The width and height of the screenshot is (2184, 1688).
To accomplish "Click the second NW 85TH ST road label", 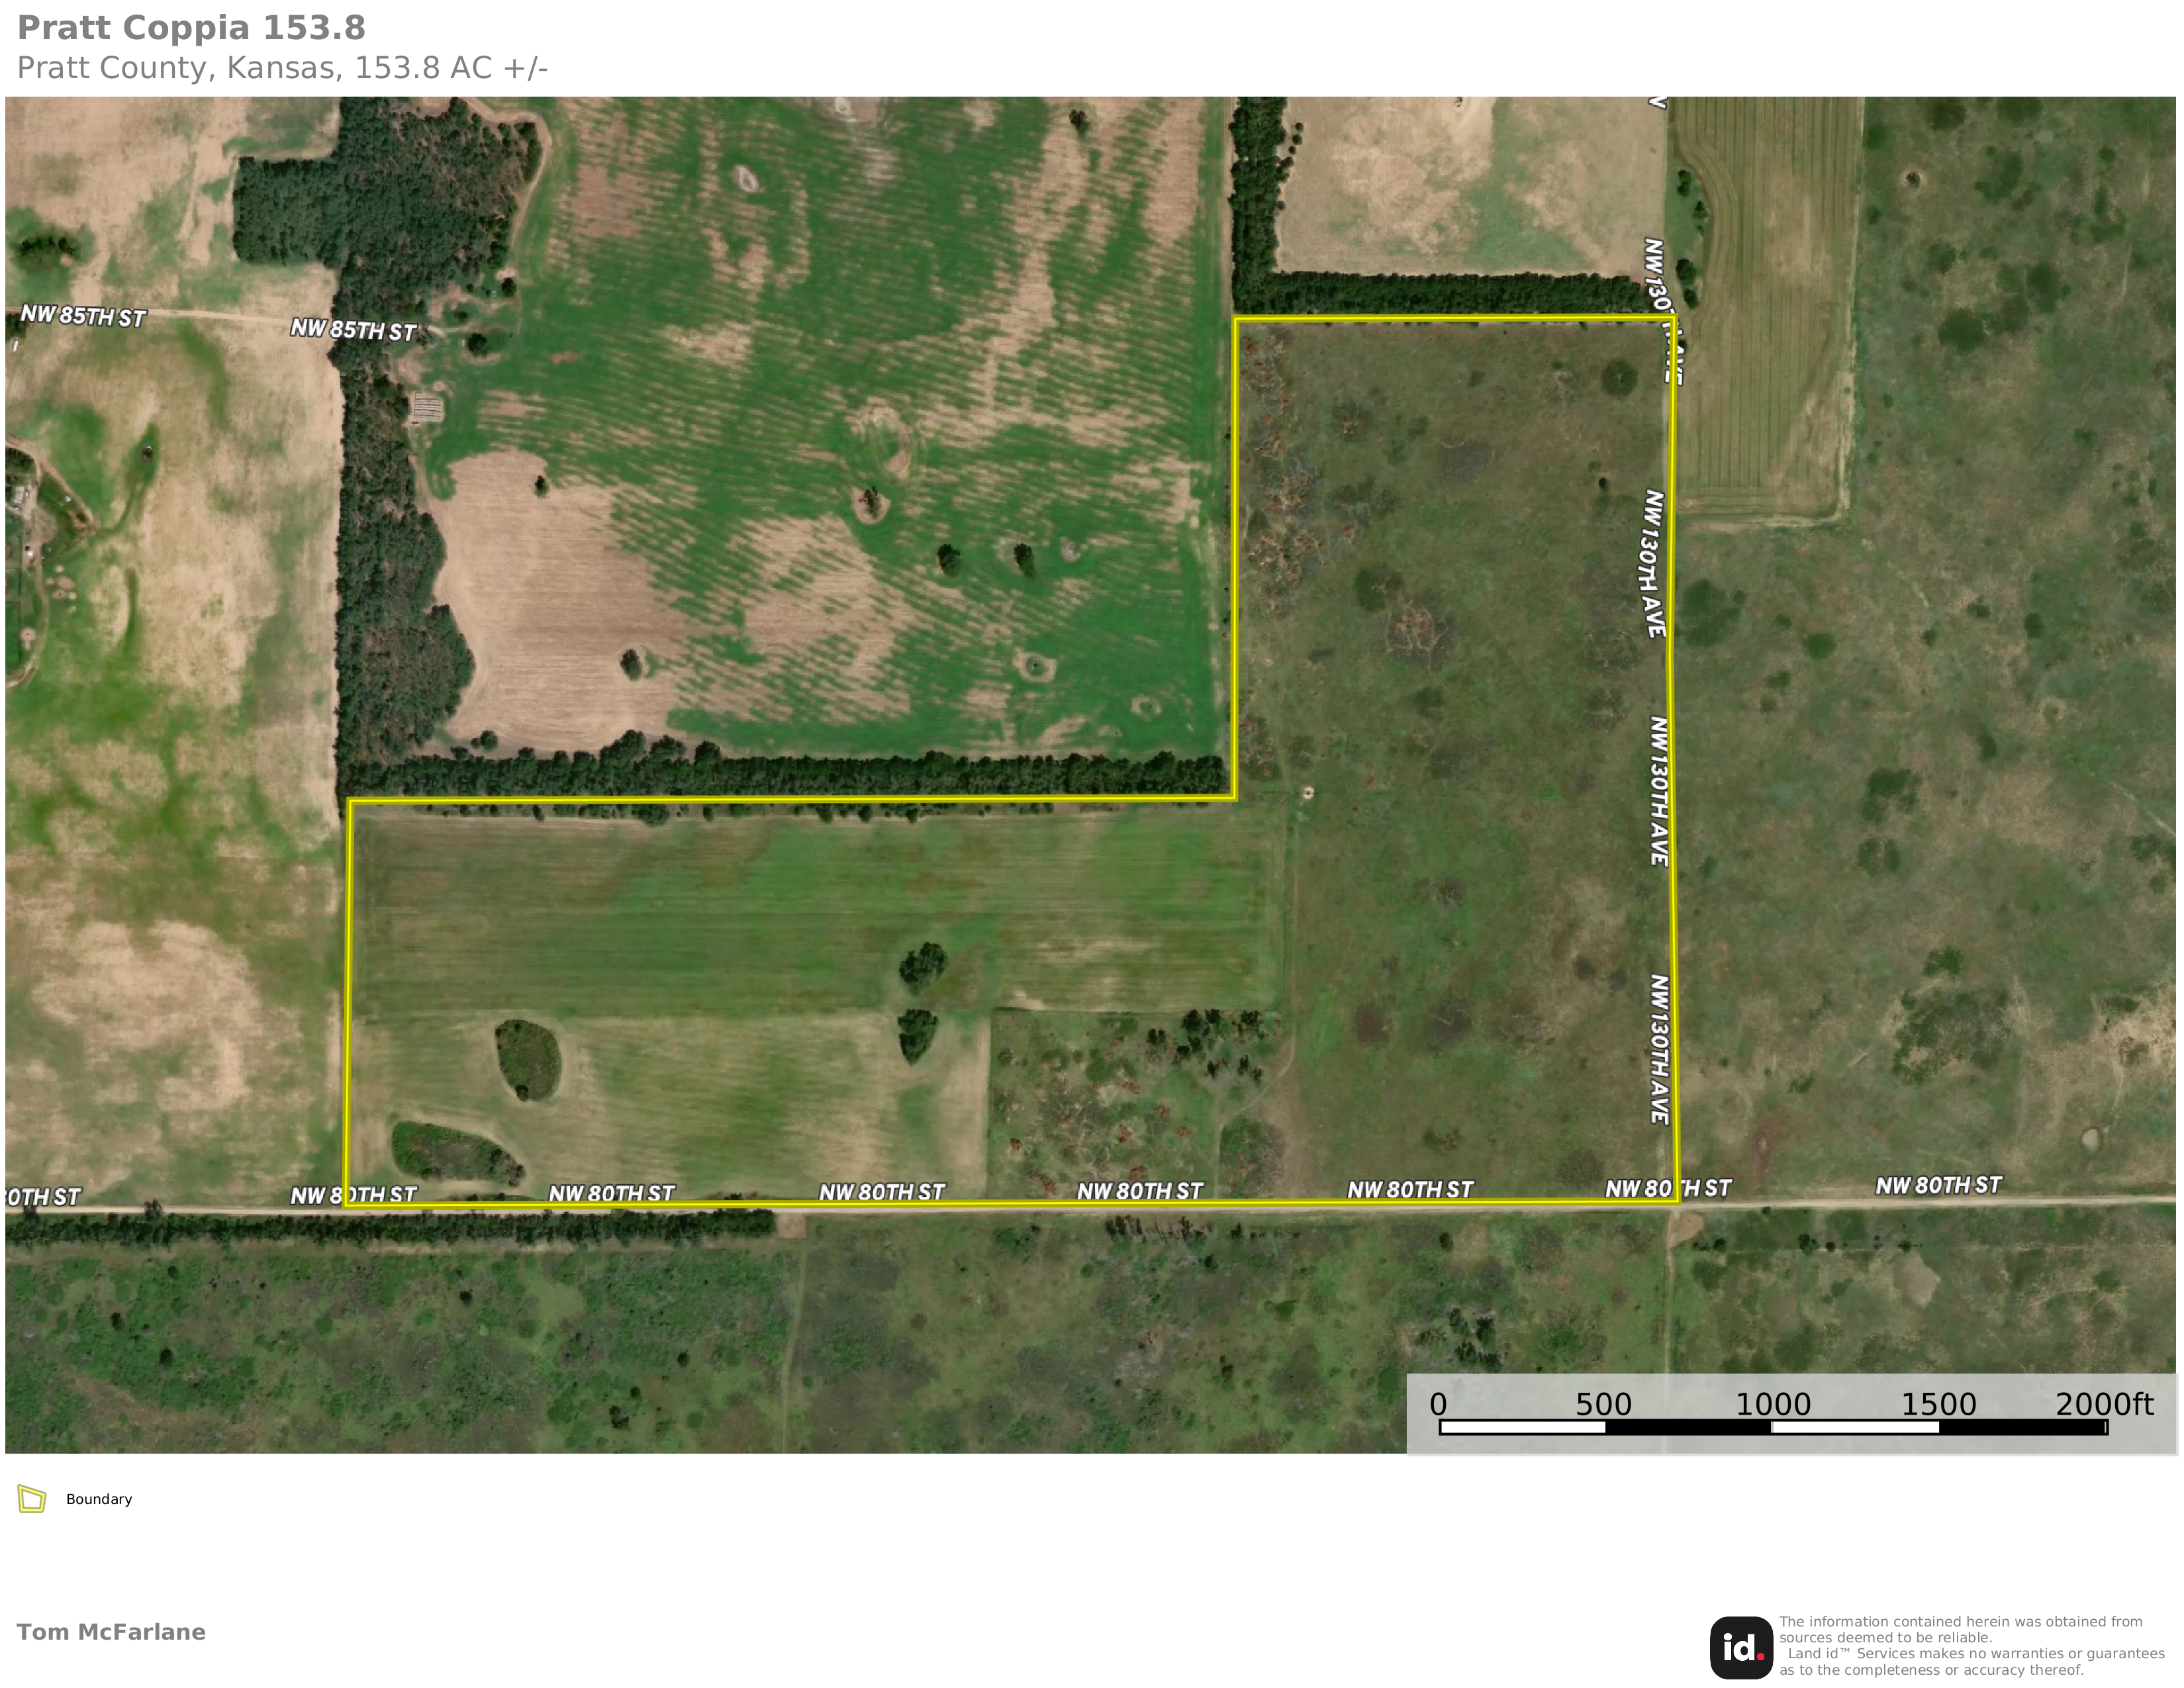I will coord(353,330).
